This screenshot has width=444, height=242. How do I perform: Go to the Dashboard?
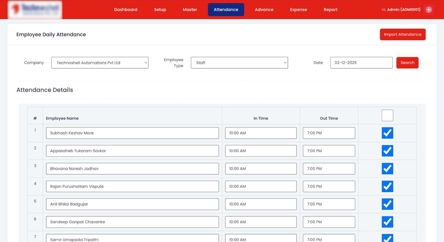[126, 9]
